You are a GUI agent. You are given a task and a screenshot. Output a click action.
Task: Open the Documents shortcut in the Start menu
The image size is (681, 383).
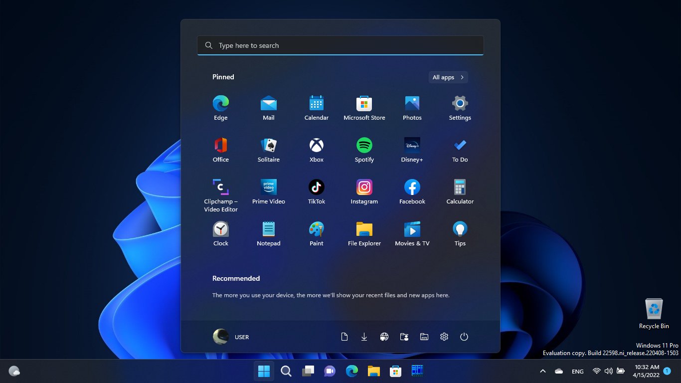pos(344,337)
